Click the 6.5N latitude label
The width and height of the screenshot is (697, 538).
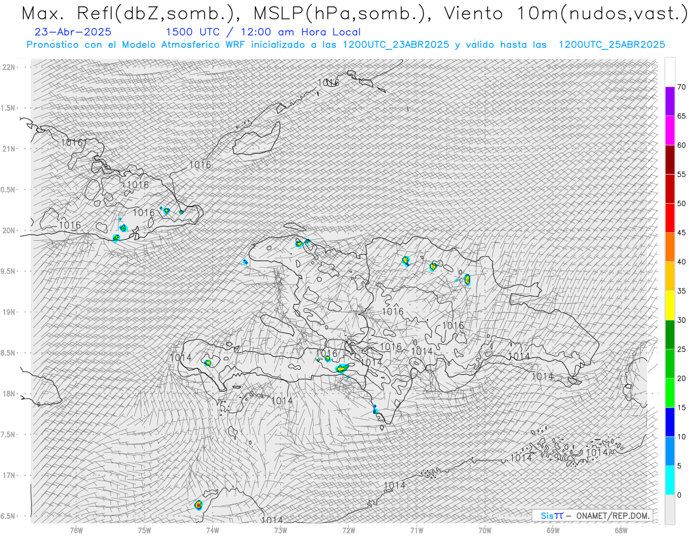[x=8, y=516]
